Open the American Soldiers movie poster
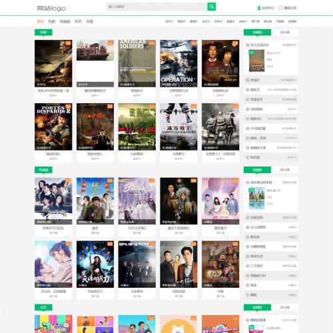The width and height of the screenshot is (333, 333). pyautogui.click(x=137, y=63)
